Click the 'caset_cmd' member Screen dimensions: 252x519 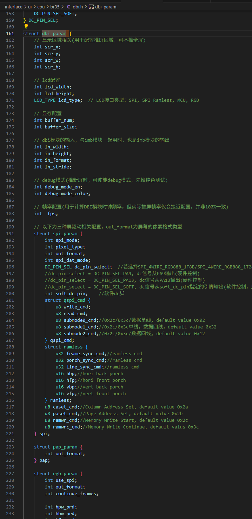[x=65, y=407]
